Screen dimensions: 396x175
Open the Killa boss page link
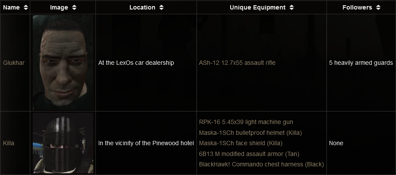[x=9, y=143]
